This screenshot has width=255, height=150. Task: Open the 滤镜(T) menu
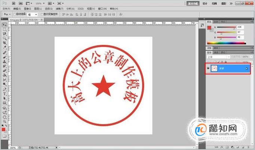[59, 9]
